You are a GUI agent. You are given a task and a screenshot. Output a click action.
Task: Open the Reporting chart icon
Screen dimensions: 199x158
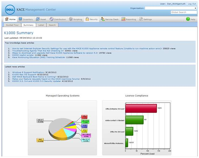coord(123,19)
